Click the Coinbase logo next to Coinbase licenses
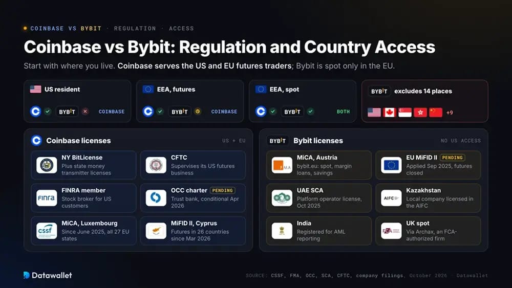Image resolution: width=512 pixels, height=288 pixels. (x=36, y=141)
